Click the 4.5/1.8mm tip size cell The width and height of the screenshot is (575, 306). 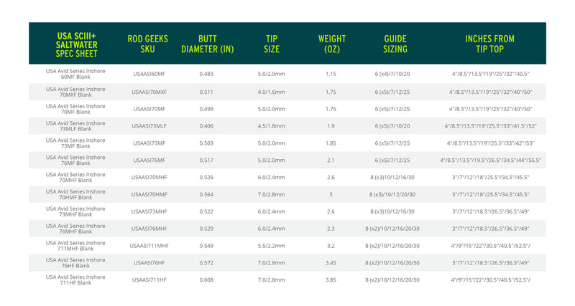(271, 126)
